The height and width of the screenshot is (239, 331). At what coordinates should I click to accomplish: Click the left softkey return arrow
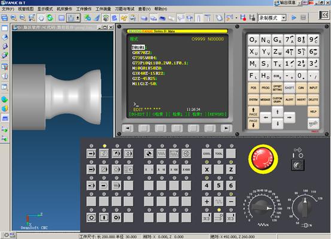tap(127, 128)
